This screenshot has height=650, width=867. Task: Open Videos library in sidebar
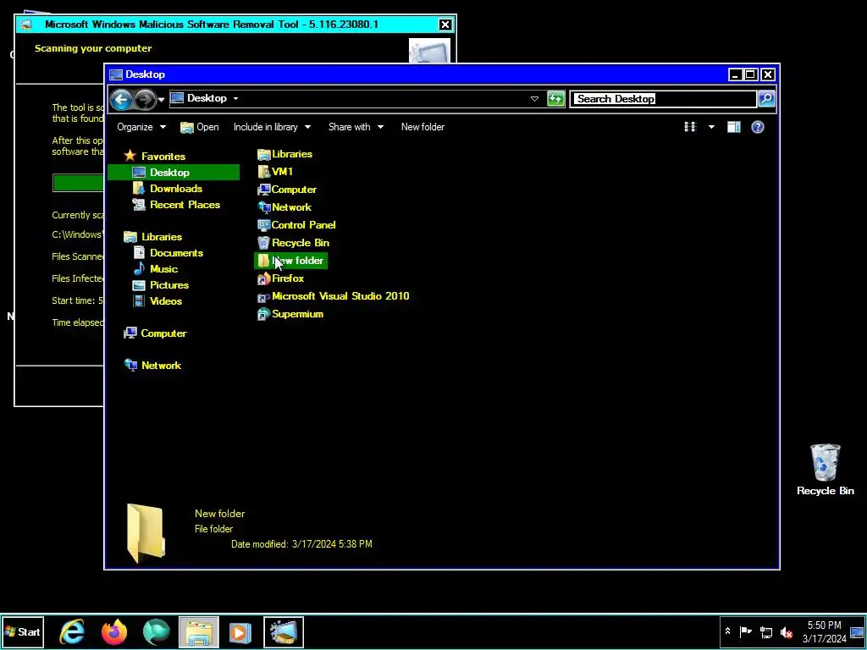click(x=157, y=301)
